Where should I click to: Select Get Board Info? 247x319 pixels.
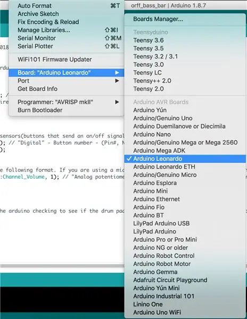(66, 89)
